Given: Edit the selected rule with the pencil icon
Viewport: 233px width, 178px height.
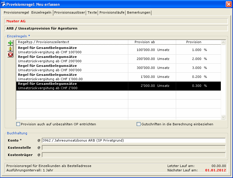Looking at the screenshot, I should [10, 49].
